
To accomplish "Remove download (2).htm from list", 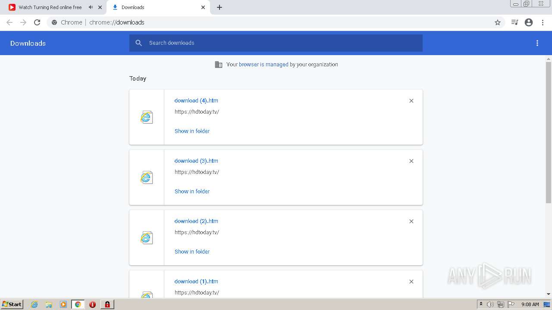I will tap(411, 221).
